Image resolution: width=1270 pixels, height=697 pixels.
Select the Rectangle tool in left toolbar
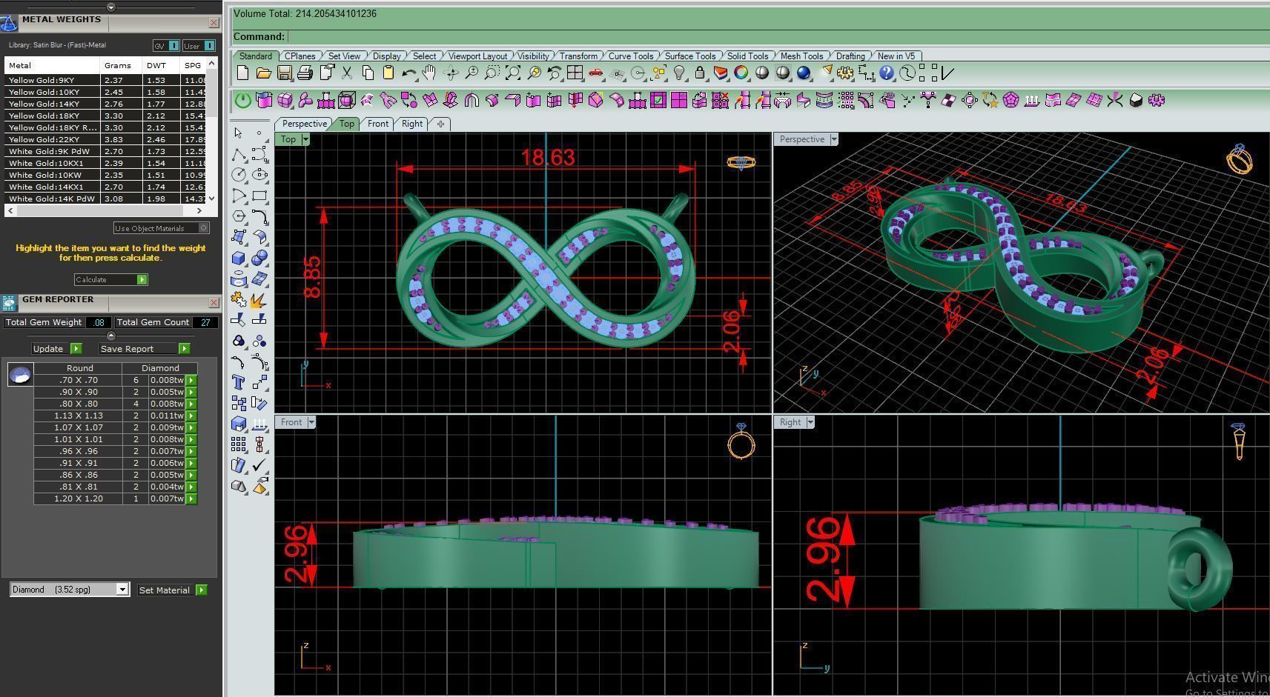click(x=259, y=196)
